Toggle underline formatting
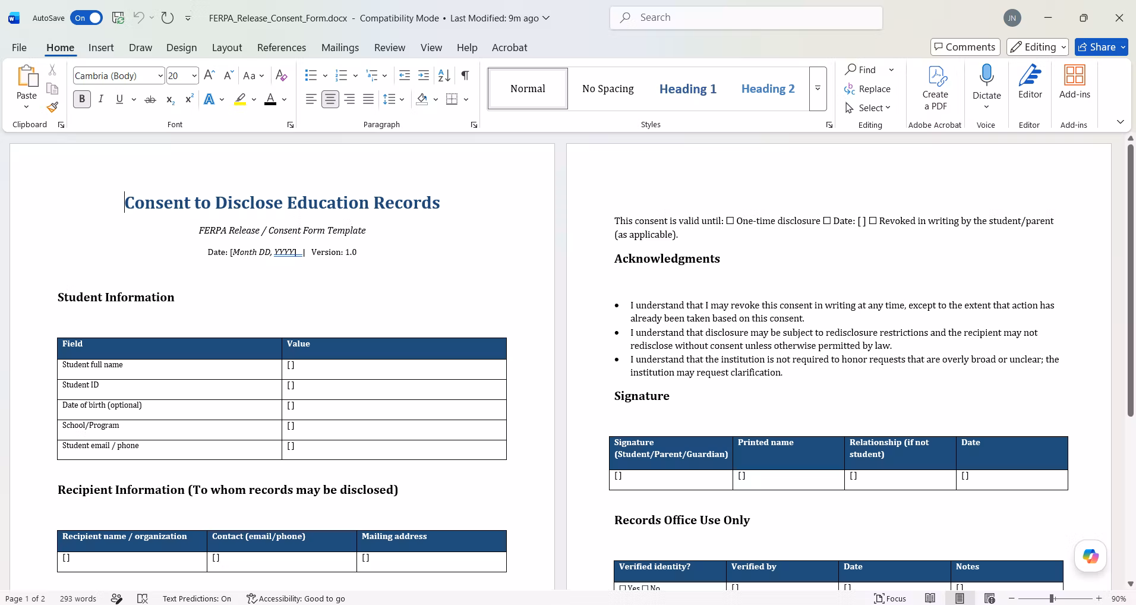Screen dimensions: 1136x605 pos(119,99)
